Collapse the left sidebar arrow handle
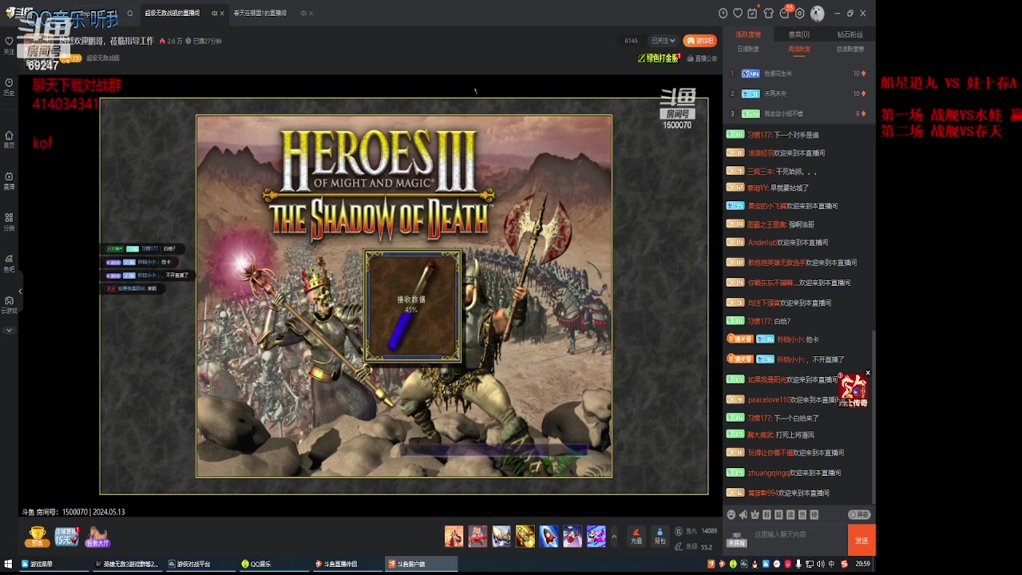Screen dimensions: 1022x575 (x=20, y=291)
